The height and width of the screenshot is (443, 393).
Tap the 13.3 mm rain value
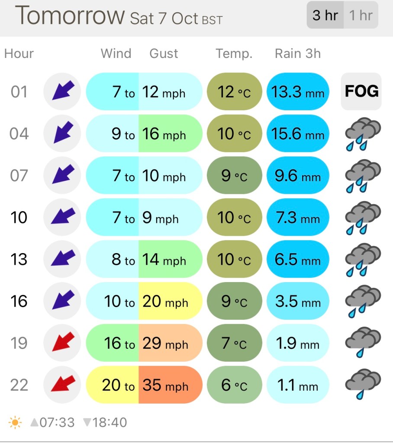[x=298, y=92]
